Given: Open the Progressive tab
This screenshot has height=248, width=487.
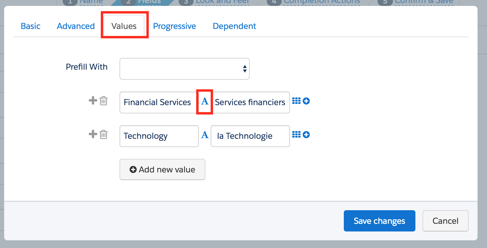Looking at the screenshot, I should point(174,26).
